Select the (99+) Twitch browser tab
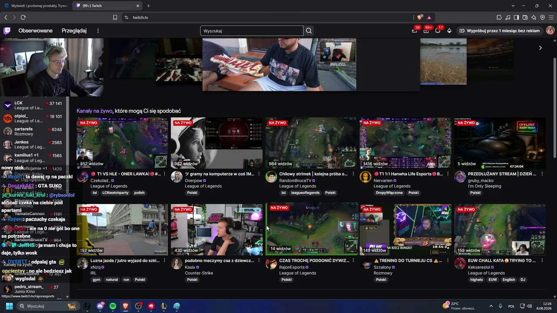 [x=107, y=6]
